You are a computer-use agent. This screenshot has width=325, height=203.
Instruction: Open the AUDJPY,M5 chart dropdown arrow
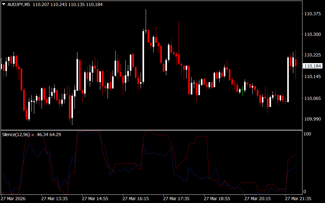(3, 5)
